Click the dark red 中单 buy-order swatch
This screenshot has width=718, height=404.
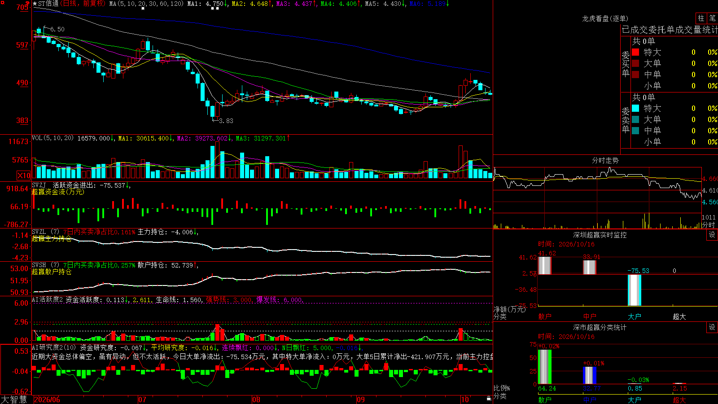click(635, 75)
